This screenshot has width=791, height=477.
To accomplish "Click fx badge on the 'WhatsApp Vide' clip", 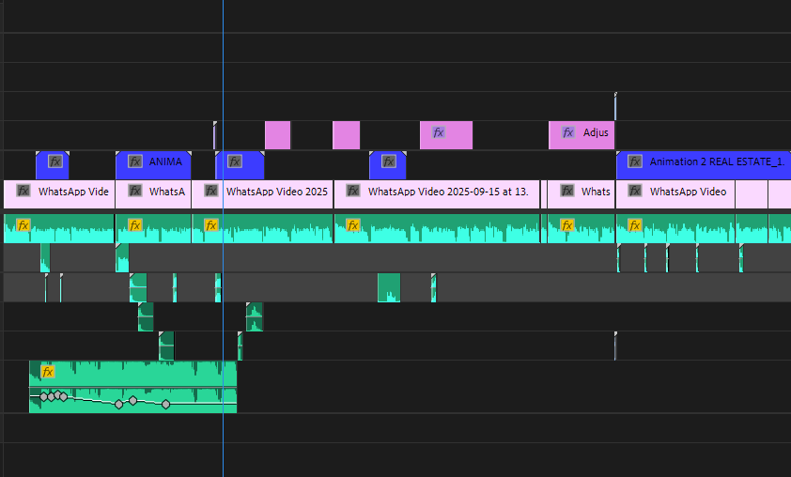I will coord(23,191).
